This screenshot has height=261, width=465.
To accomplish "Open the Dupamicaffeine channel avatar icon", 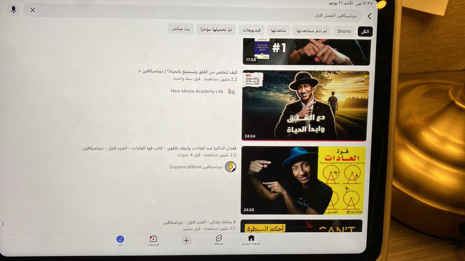I will coord(231,167).
